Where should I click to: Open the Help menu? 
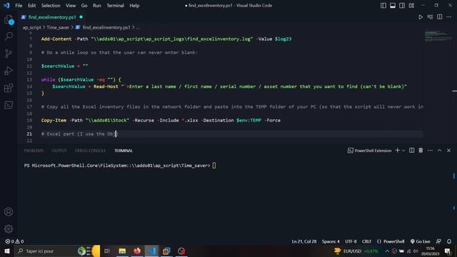point(134,6)
